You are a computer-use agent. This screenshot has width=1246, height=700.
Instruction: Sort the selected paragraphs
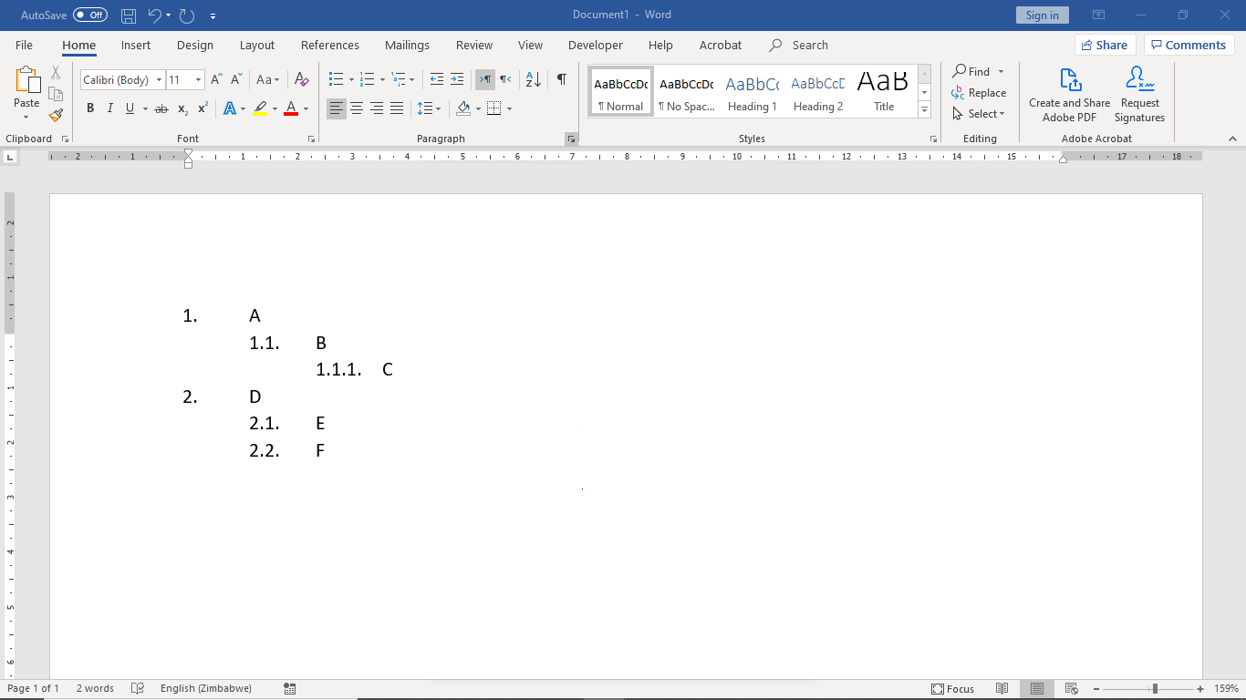[534, 79]
